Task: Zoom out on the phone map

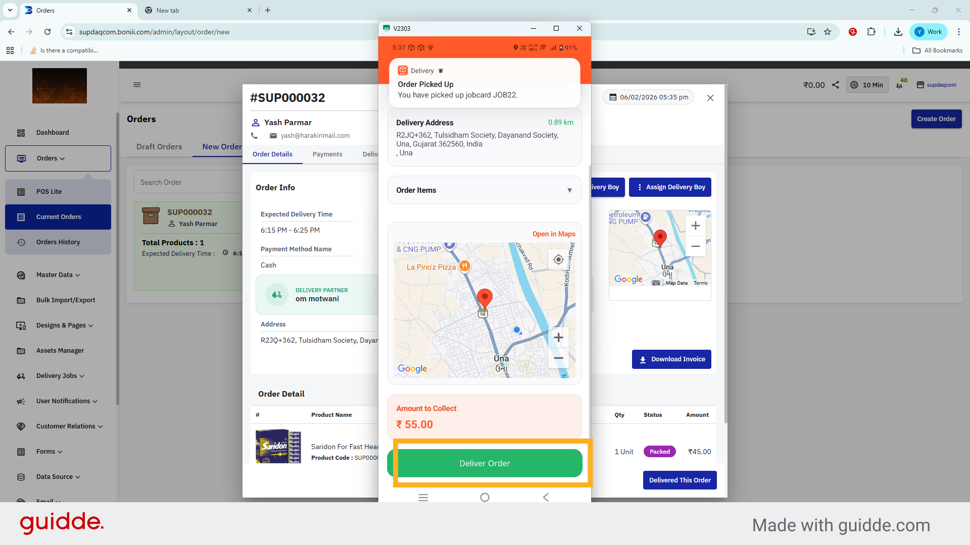Action: coord(558,358)
